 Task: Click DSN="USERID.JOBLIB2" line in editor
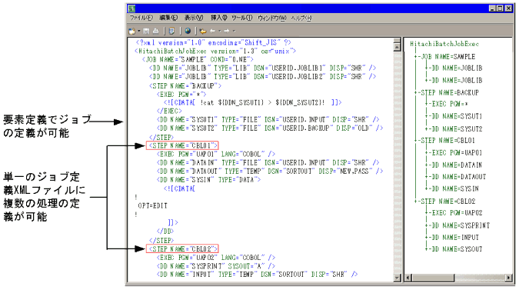click(263, 76)
